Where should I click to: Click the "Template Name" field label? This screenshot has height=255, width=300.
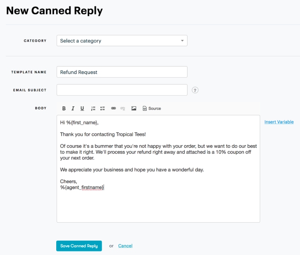coord(29,72)
